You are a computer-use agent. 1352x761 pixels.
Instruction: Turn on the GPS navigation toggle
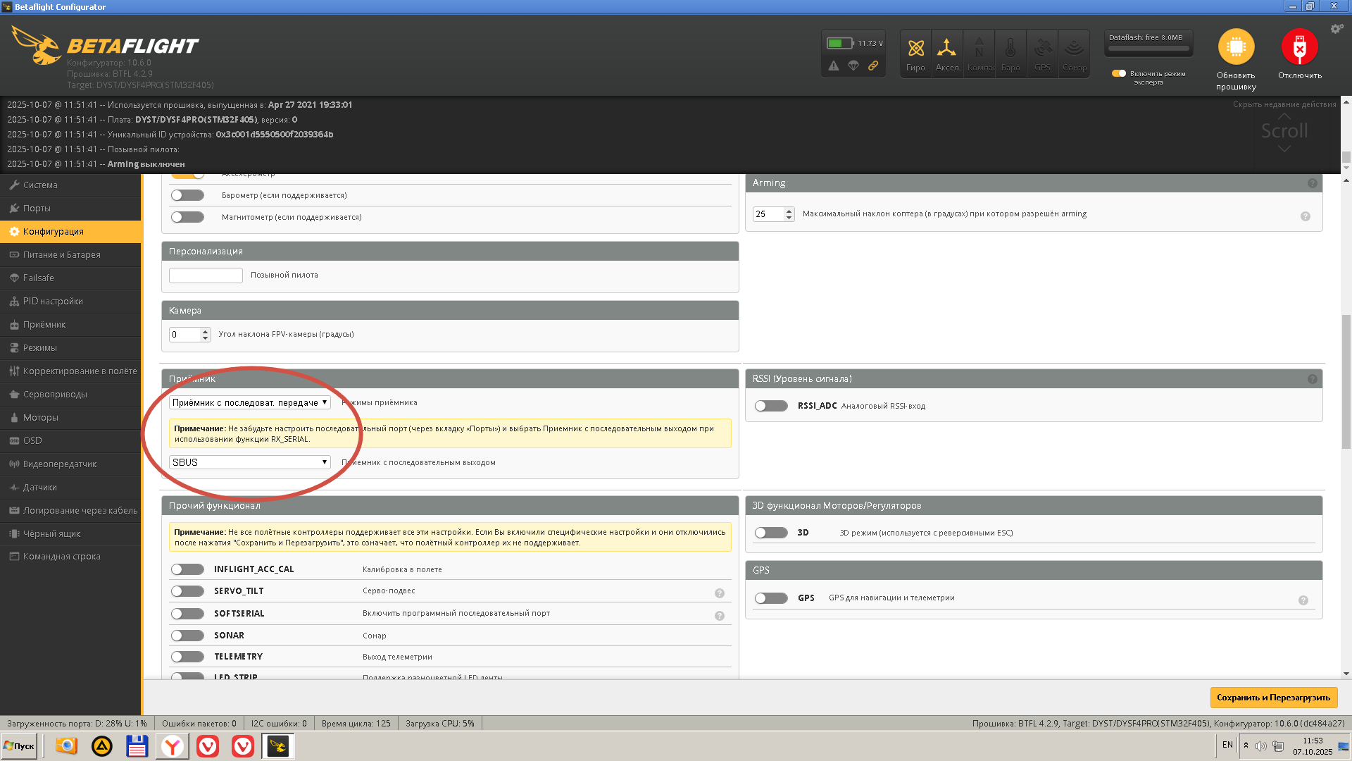[771, 598]
